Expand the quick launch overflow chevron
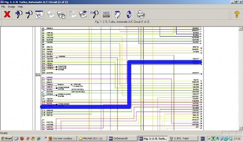The width and height of the screenshot is (243, 142). click(46, 138)
